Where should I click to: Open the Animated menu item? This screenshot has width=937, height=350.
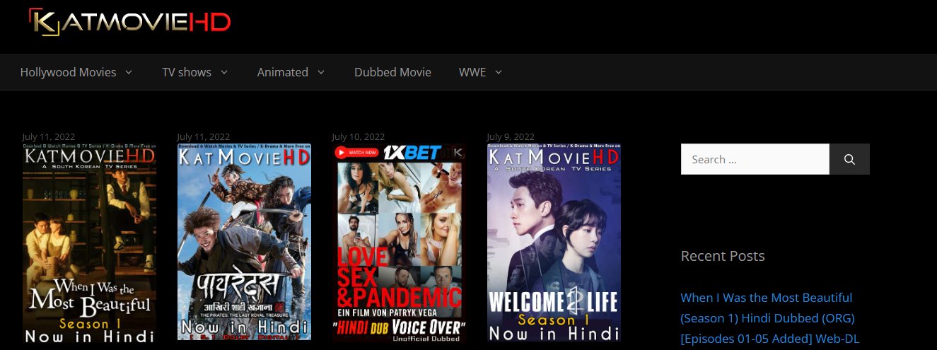pos(283,72)
